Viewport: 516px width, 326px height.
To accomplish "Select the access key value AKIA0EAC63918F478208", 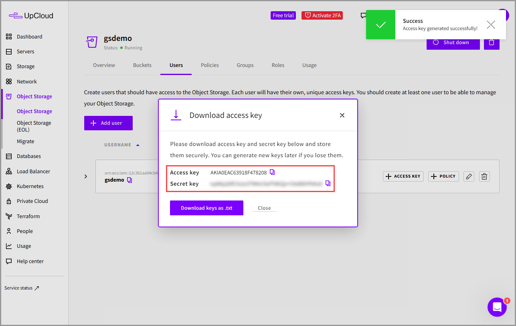I will tap(239, 172).
